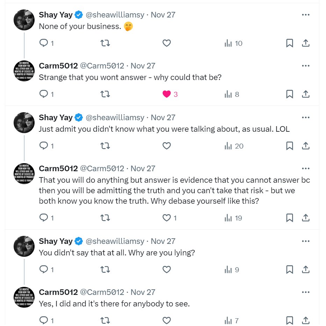
Task: Open more menu on the "anybody to see" tweet
Action: point(306,292)
